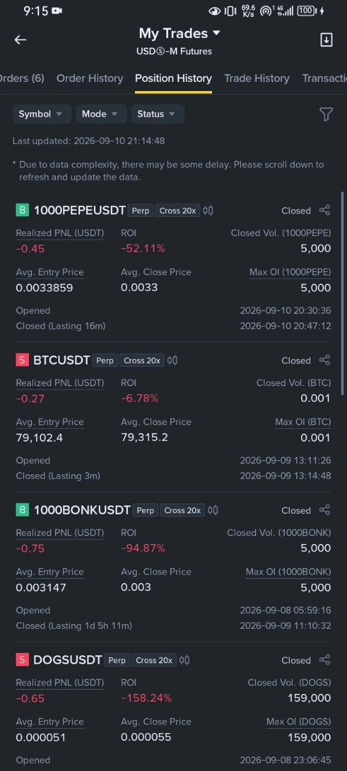Open the Status filter dropdown

pyautogui.click(x=157, y=114)
